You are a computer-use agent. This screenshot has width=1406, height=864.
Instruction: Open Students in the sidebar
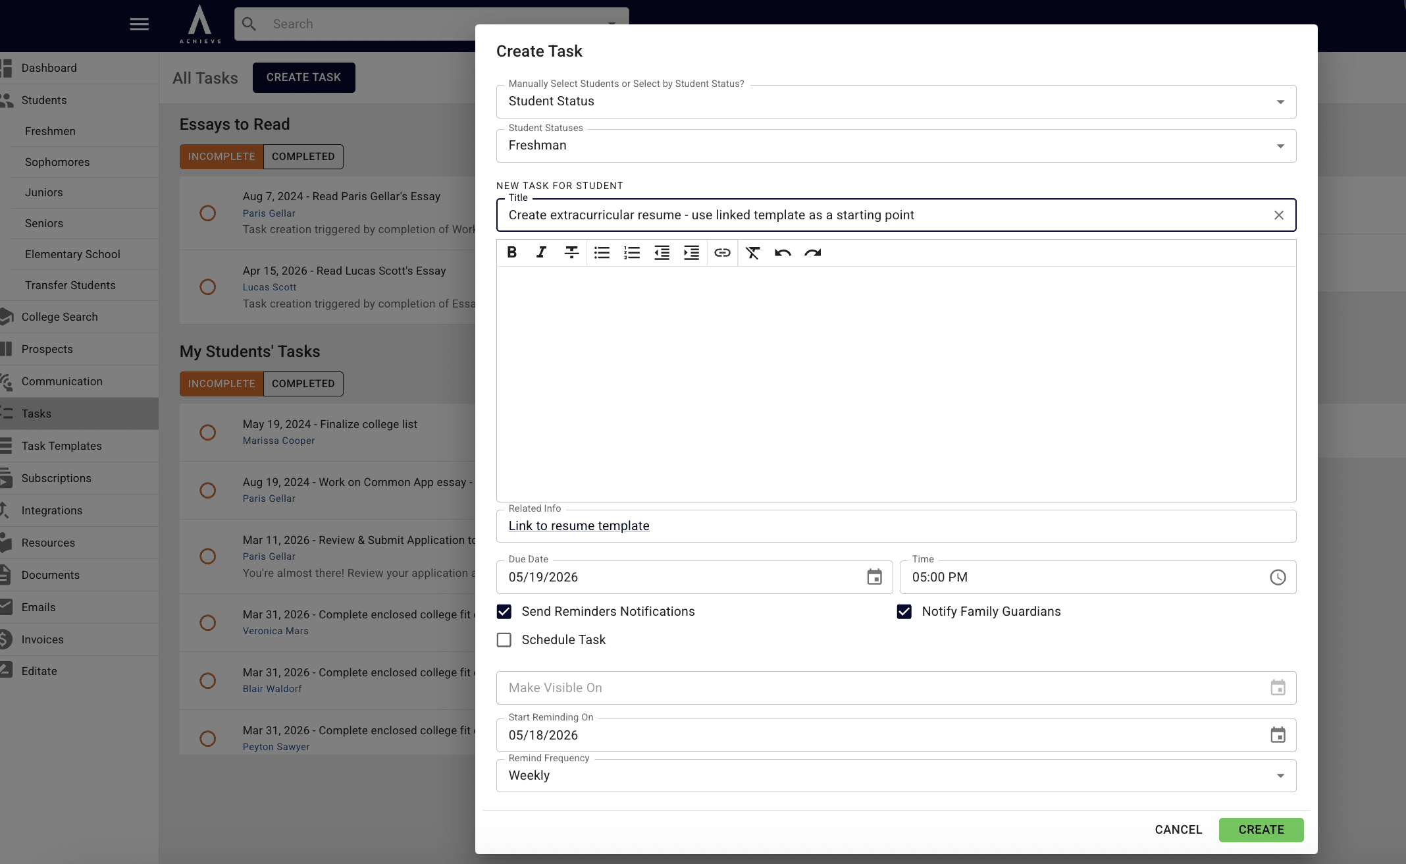point(79,100)
